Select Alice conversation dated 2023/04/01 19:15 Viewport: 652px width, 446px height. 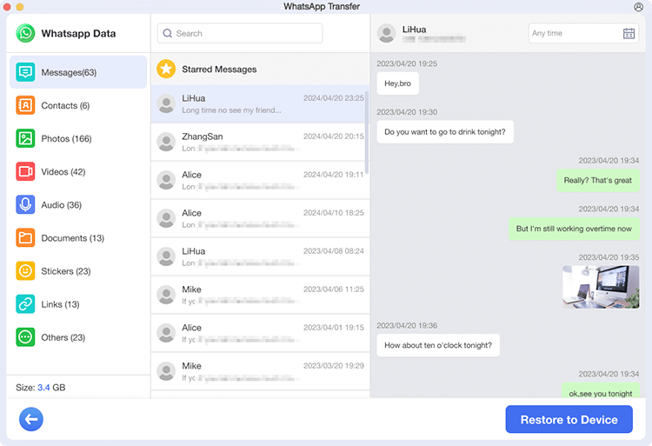click(x=260, y=333)
